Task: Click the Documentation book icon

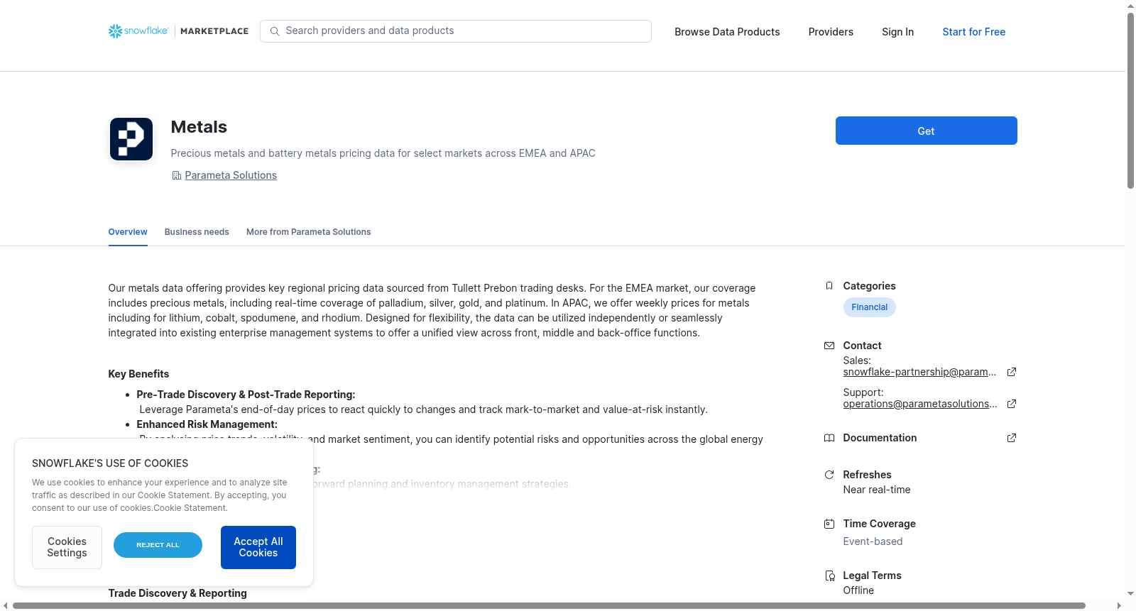Action: tap(829, 438)
